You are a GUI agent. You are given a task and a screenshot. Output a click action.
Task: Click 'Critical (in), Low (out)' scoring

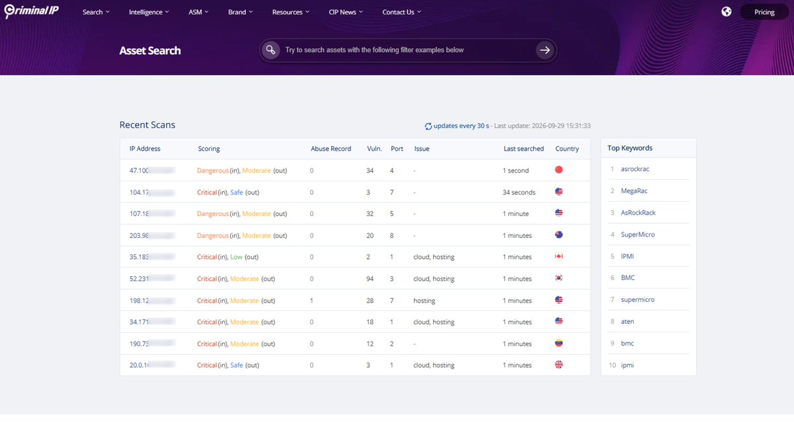click(x=228, y=257)
